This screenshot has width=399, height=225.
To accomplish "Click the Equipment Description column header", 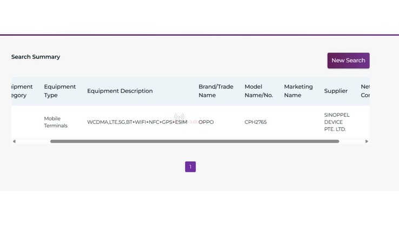I will point(119,91).
